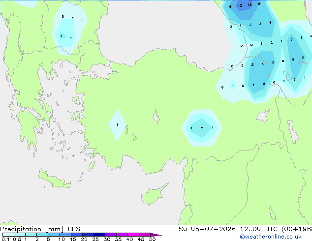Pick the 5–10 mm legend color swatch
The height and width of the screenshot is (241, 312).
[x=54, y=235]
